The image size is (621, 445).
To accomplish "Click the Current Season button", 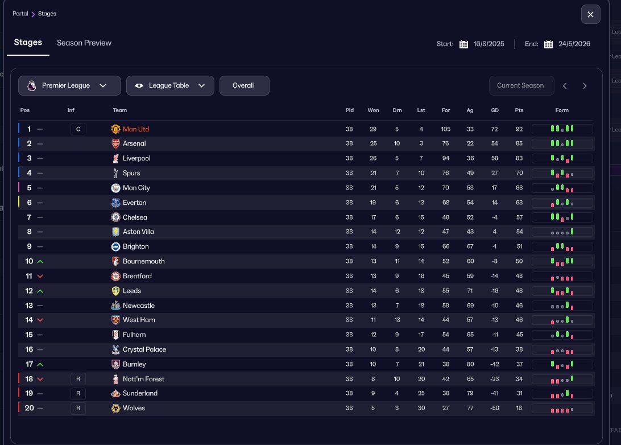I will [x=520, y=85].
